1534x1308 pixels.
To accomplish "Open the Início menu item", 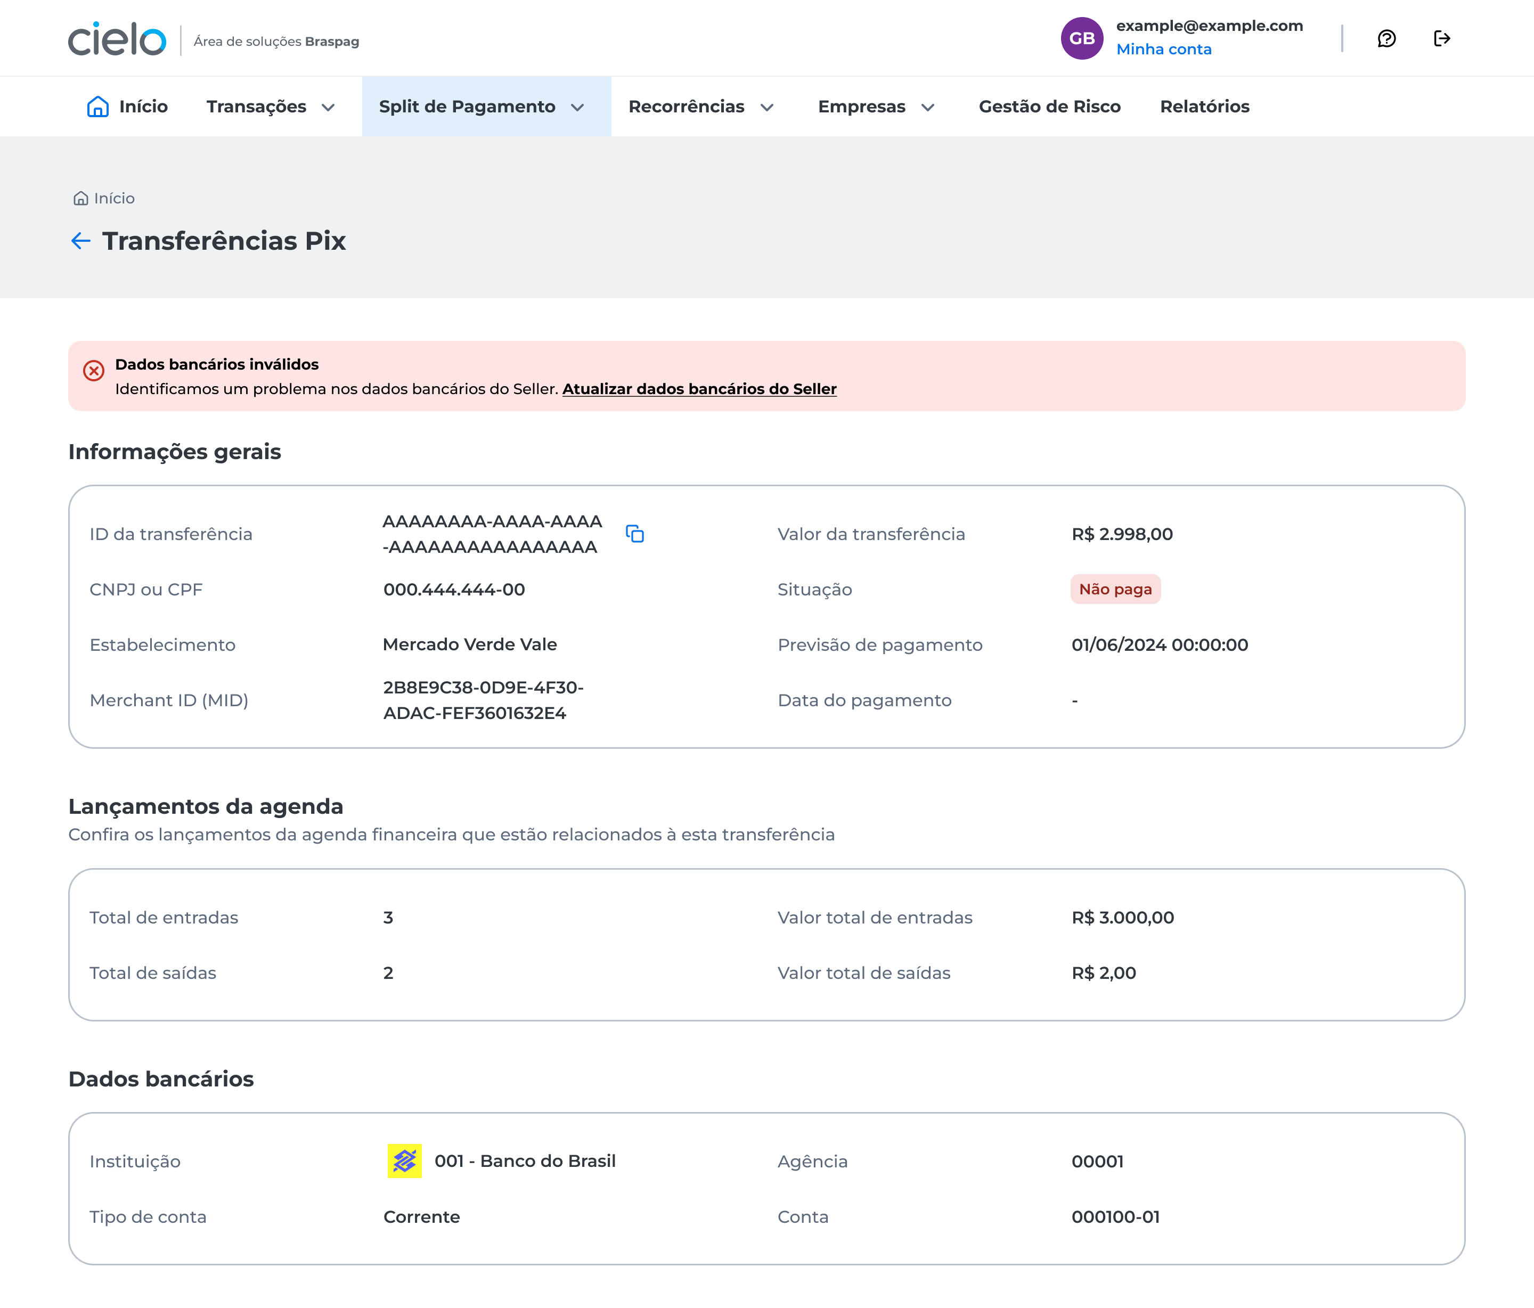I will (x=127, y=107).
